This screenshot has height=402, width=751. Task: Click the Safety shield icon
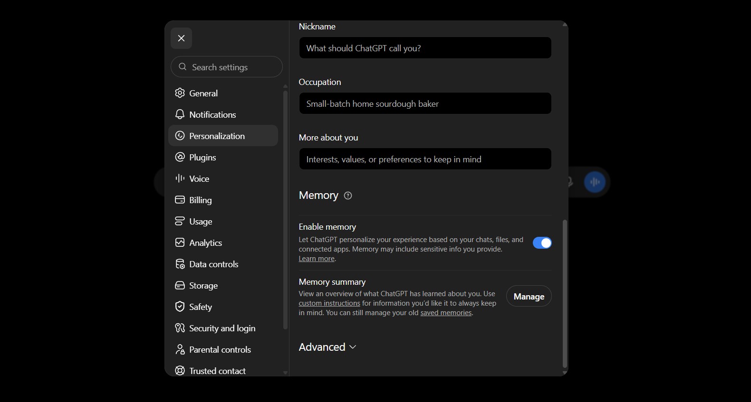coord(180,307)
